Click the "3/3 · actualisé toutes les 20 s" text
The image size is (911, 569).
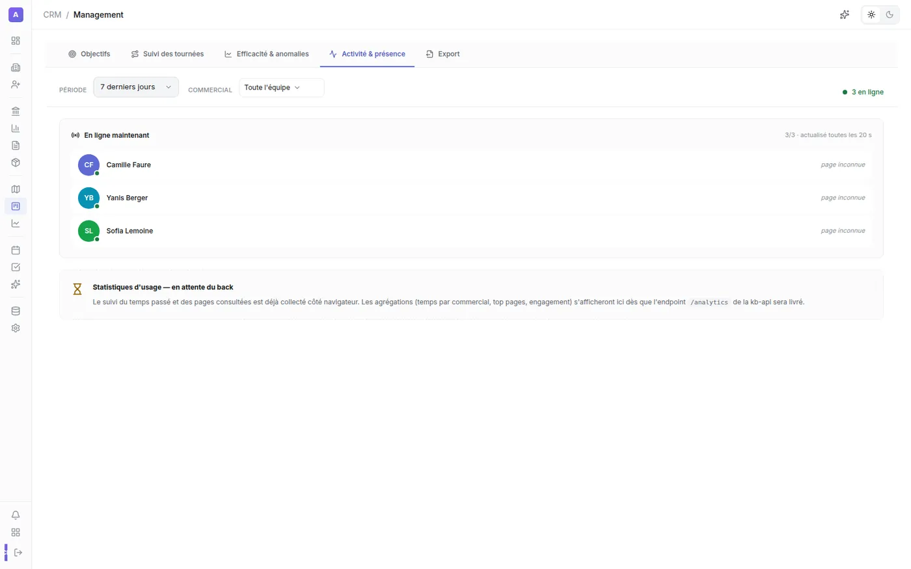pyautogui.click(x=828, y=135)
